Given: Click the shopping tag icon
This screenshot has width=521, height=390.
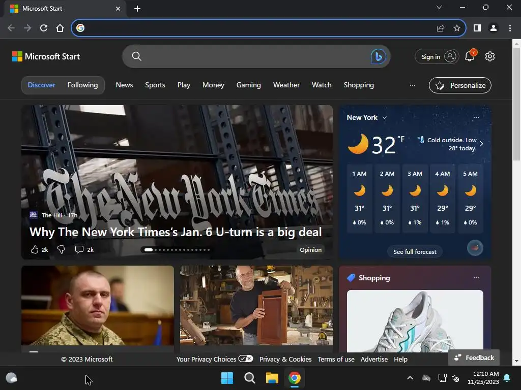Looking at the screenshot, I should pos(351,278).
